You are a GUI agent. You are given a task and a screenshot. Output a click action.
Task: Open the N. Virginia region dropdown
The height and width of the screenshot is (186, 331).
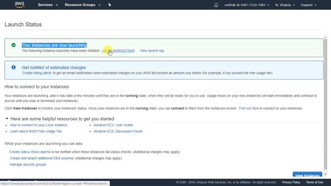tap(285, 5)
